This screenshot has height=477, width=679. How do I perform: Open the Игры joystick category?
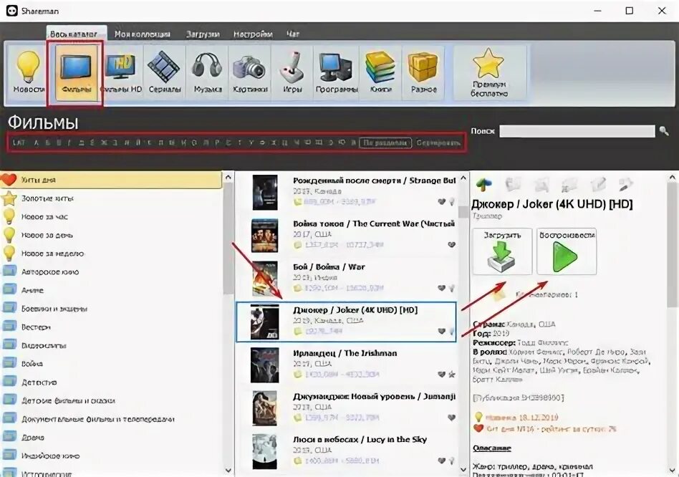click(x=292, y=73)
